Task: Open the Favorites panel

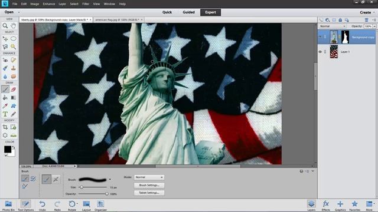Action: (354, 206)
